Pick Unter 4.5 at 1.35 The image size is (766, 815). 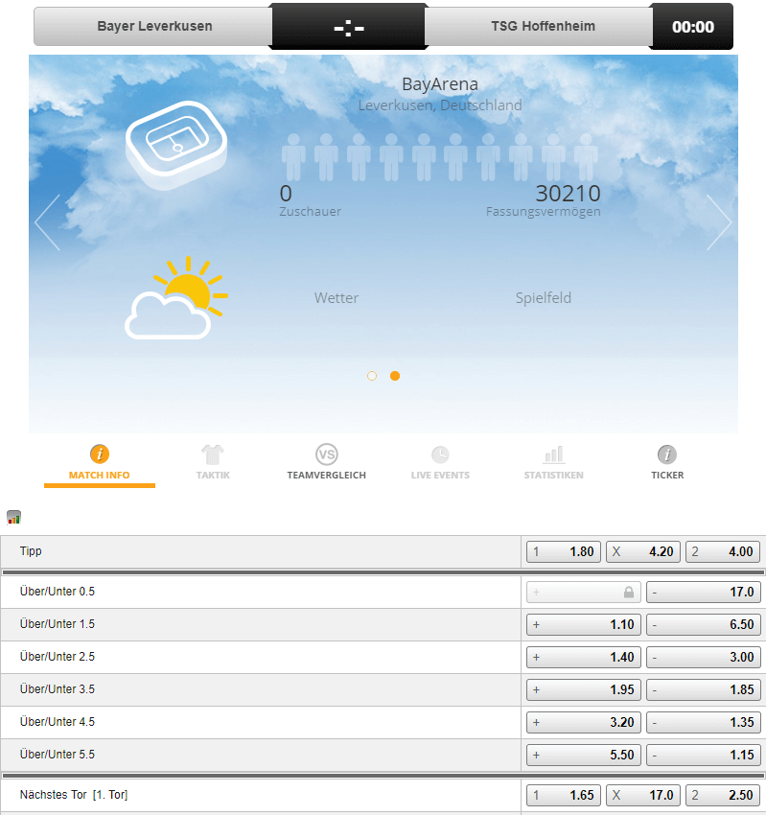click(x=704, y=723)
